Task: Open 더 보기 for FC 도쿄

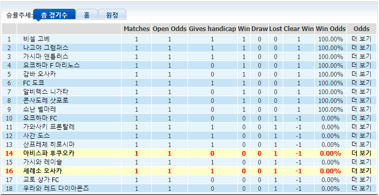Action: tap(361, 83)
